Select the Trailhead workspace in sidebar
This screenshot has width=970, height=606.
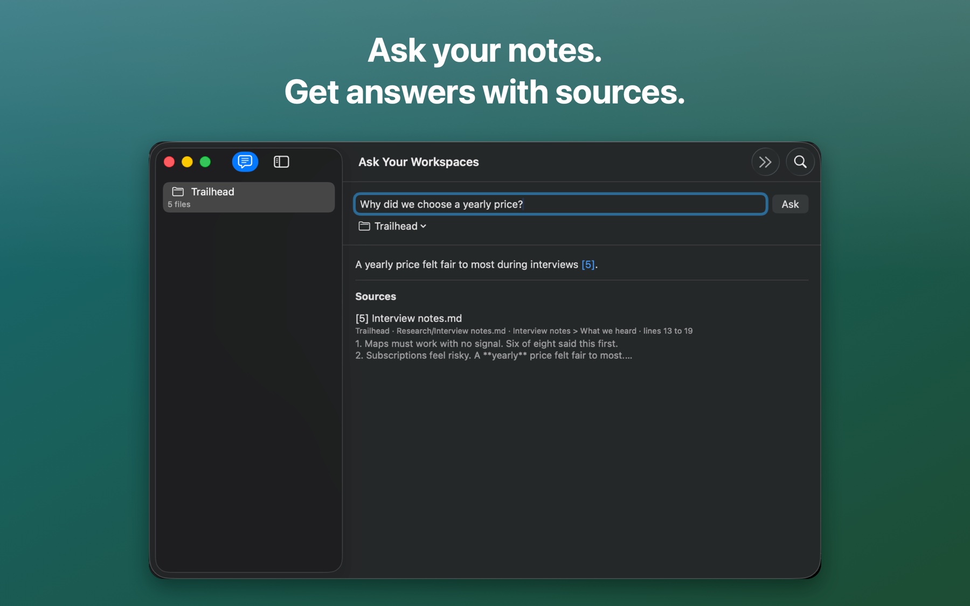[249, 197]
